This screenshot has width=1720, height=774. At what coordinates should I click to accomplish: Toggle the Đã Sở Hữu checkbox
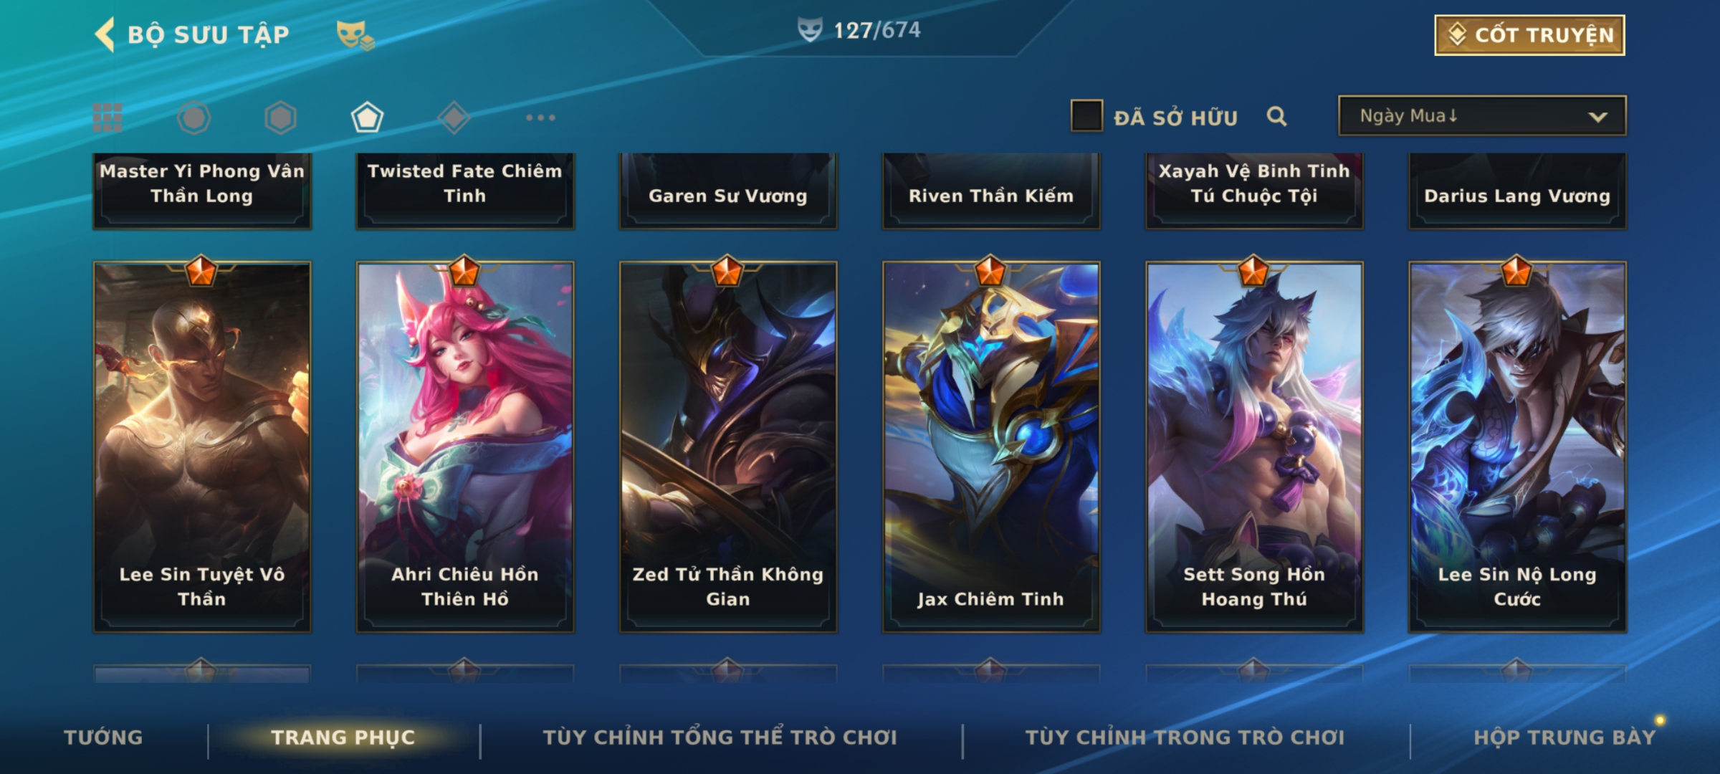click(x=1086, y=116)
